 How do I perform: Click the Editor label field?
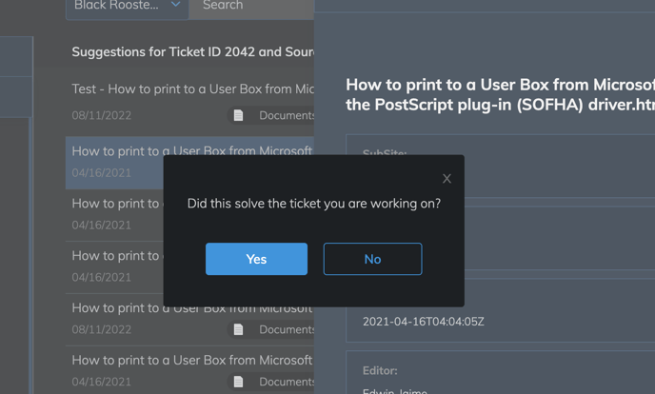[380, 370]
